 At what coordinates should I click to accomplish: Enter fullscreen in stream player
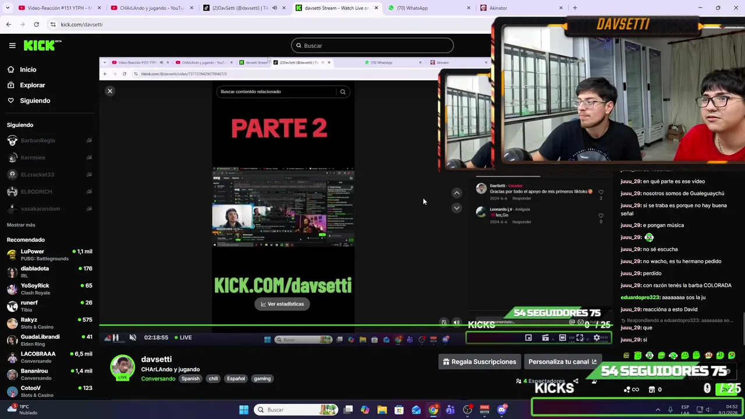click(x=580, y=338)
